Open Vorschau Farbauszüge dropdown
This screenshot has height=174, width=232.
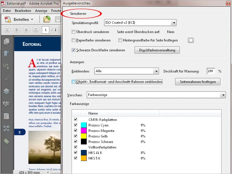pos(156,95)
